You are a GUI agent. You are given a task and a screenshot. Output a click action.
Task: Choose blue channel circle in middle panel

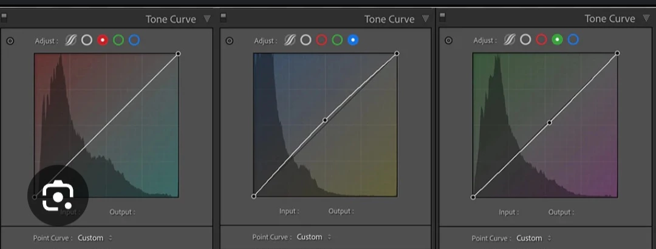(x=353, y=40)
